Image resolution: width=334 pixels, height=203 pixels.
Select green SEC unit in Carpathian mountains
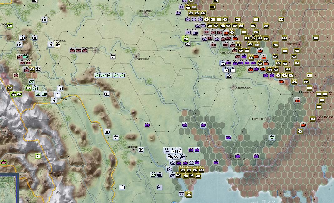(38, 156)
